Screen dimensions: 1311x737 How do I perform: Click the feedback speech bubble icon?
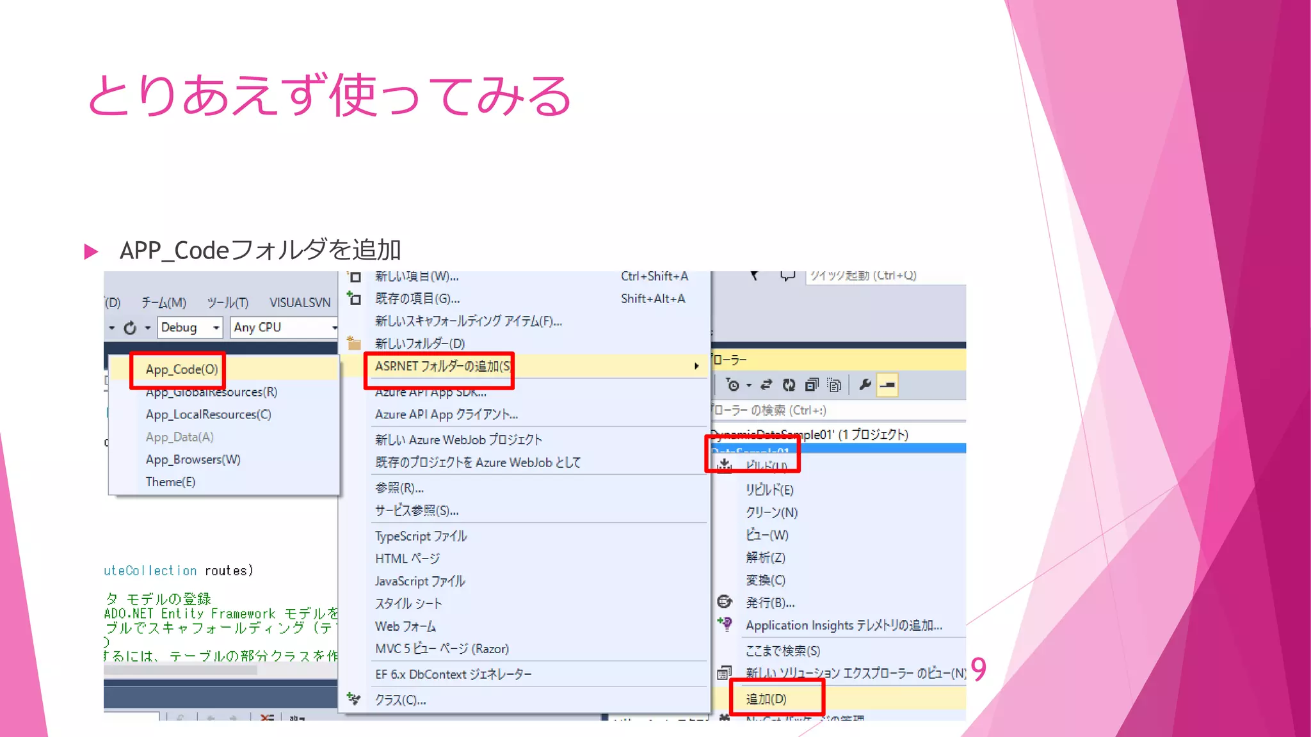787,276
